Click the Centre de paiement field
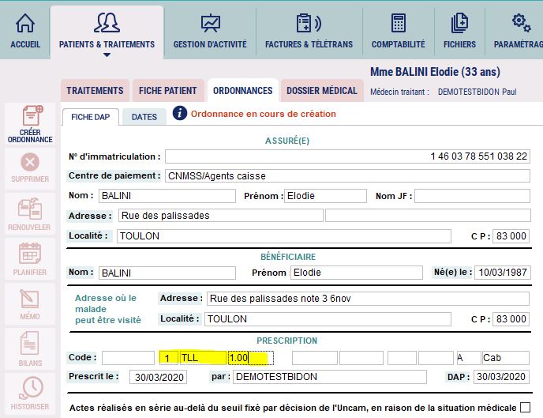The width and height of the screenshot is (543, 418). (347, 175)
